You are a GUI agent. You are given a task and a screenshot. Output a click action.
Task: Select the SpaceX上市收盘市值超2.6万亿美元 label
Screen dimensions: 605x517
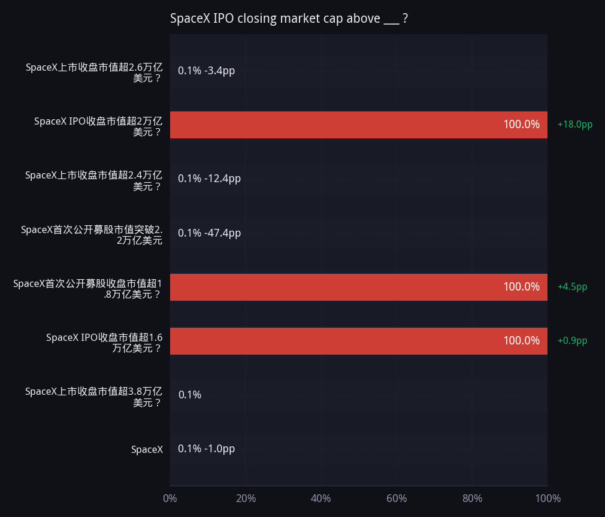point(94,72)
